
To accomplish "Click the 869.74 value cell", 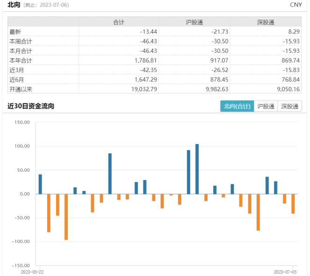I will tap(291, 60).
